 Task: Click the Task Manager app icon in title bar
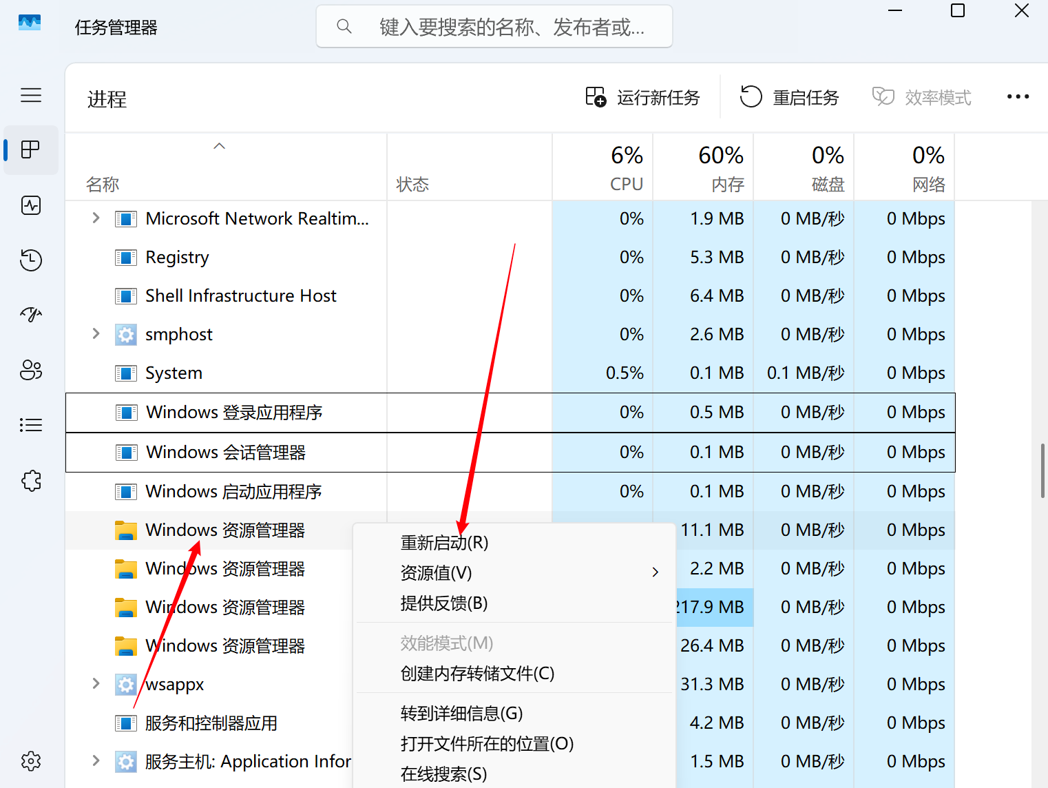[x=30, y=23]
